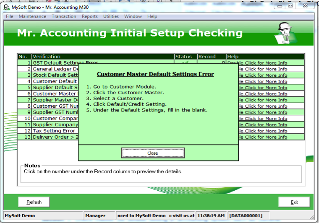
Task: Select the GST Default Settings Error row
Action: click(65, 62)
